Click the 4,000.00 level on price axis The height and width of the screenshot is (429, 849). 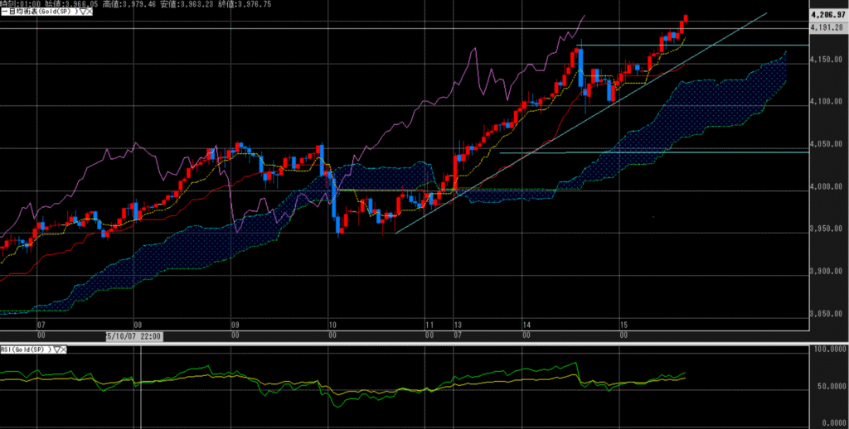[x=827, y=187]
